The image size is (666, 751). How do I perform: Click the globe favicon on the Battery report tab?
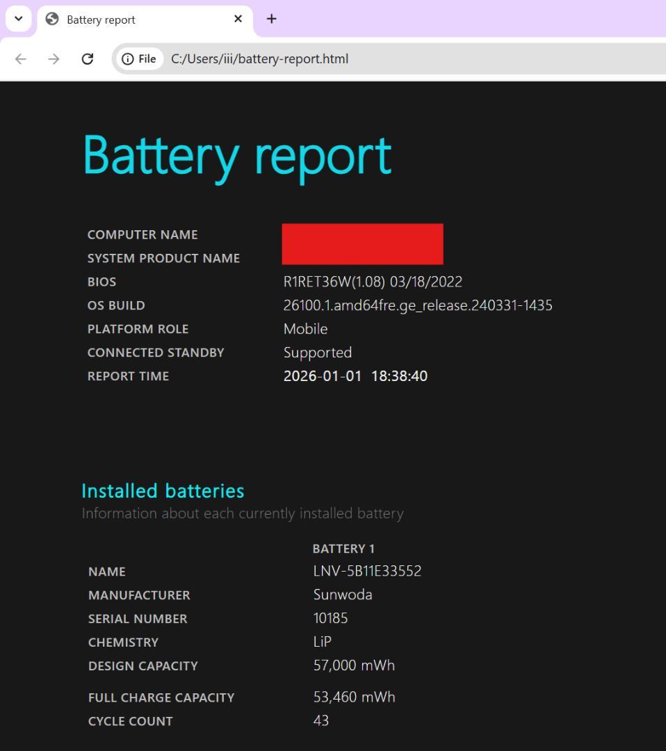point(51,19)
